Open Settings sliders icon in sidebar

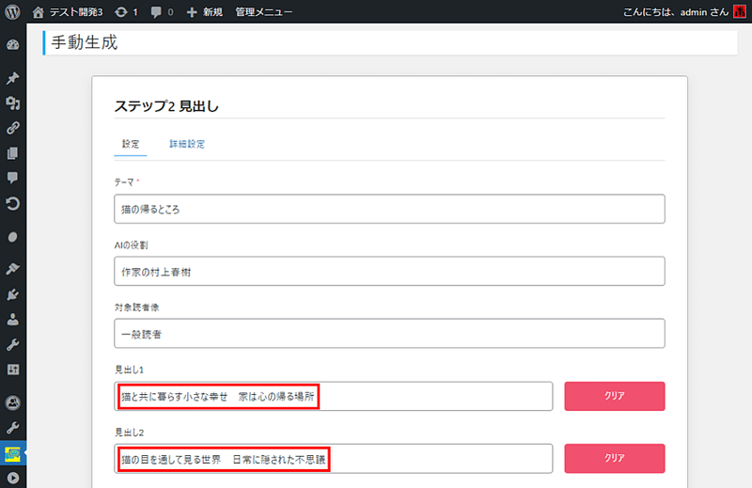[13, 370]
